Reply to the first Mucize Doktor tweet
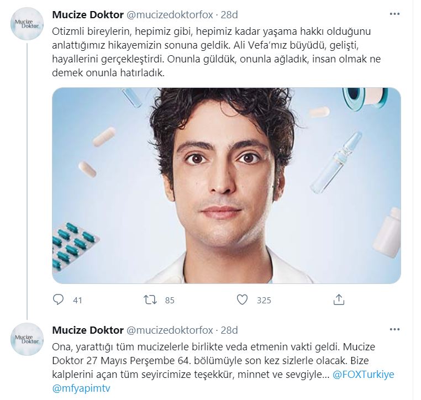421x400 pixels. click(59, 300)
